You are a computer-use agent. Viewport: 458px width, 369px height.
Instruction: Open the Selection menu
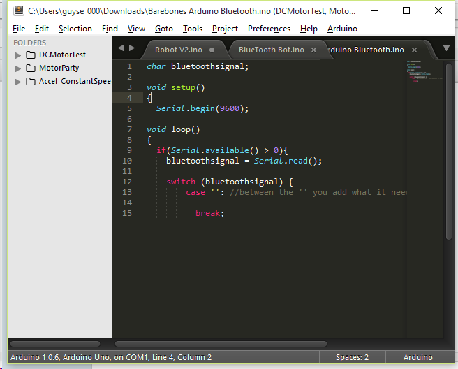[x=75, y=29]
